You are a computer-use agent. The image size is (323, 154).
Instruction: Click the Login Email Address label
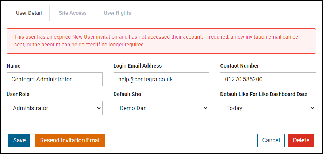click(138, 66)
